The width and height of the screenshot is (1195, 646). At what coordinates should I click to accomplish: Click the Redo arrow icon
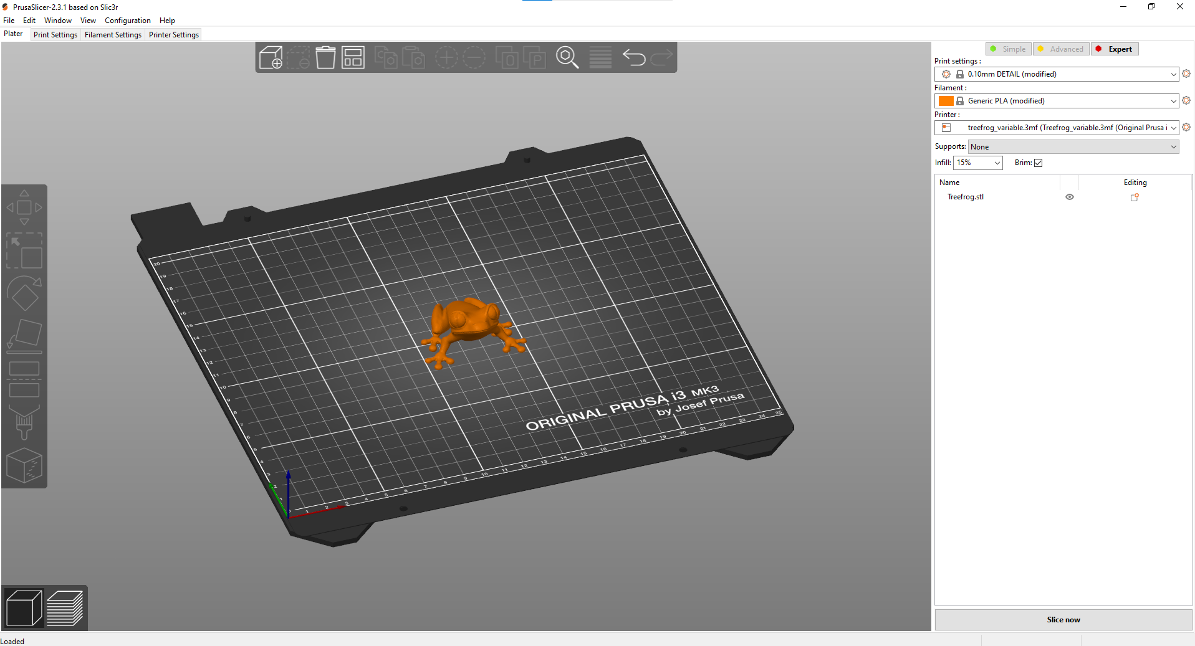[x=661, y=57]
